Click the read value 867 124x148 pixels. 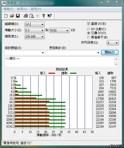pyautogui.click(x=114, y=78)
